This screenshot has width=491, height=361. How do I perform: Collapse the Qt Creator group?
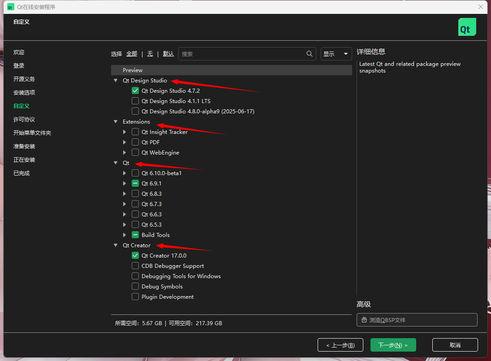(x=116, y=245)
